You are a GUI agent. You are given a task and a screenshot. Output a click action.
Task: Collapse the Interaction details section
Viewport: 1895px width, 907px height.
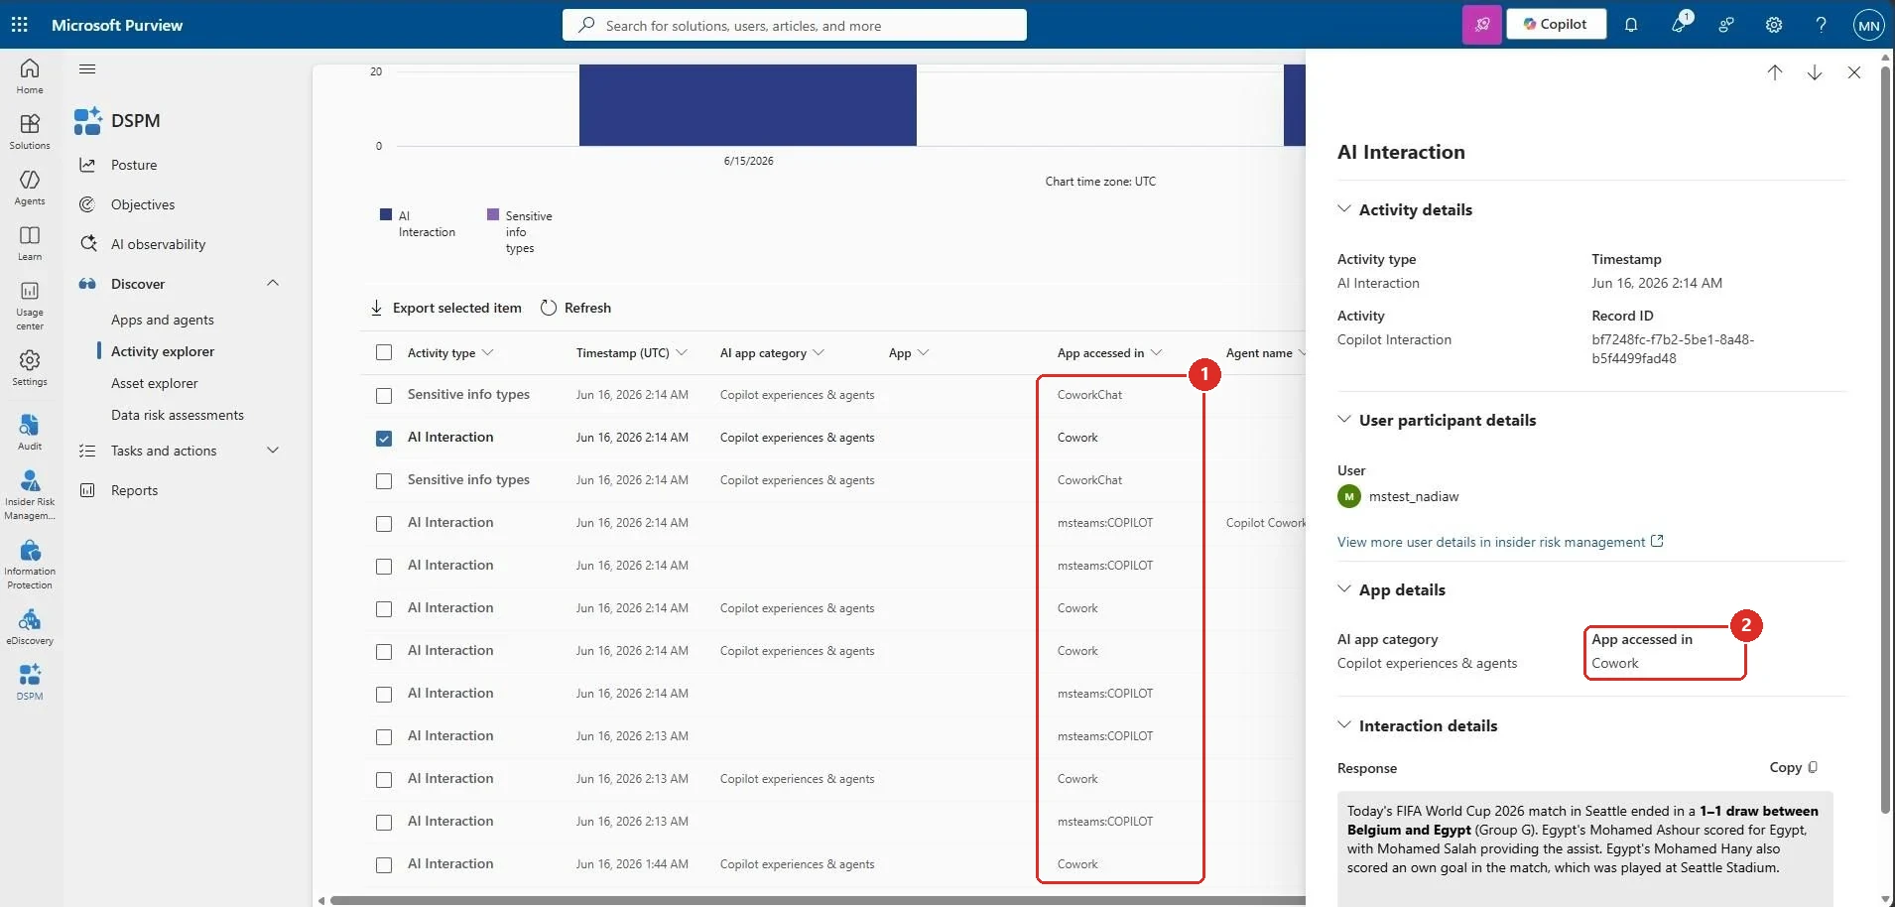(1344, 725)
